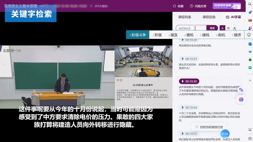Click the 共9次播放 play count icon

click(x=91, y=6)
